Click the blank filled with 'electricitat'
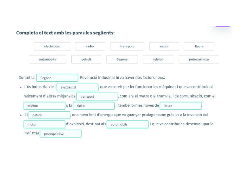Viewport: 244px width, 172px height. point(78,87)
